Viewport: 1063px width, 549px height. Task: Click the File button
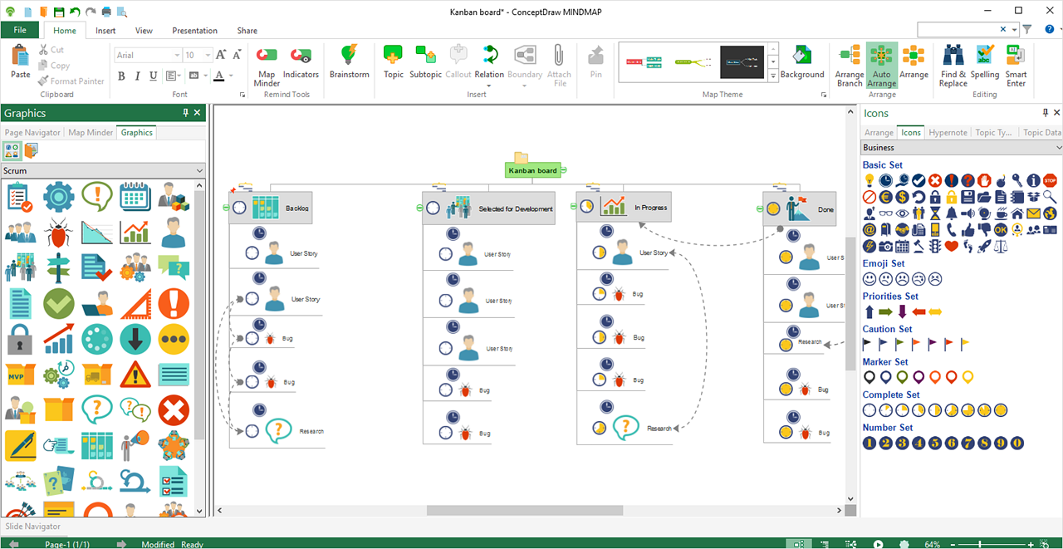click(x=20, y=31)
